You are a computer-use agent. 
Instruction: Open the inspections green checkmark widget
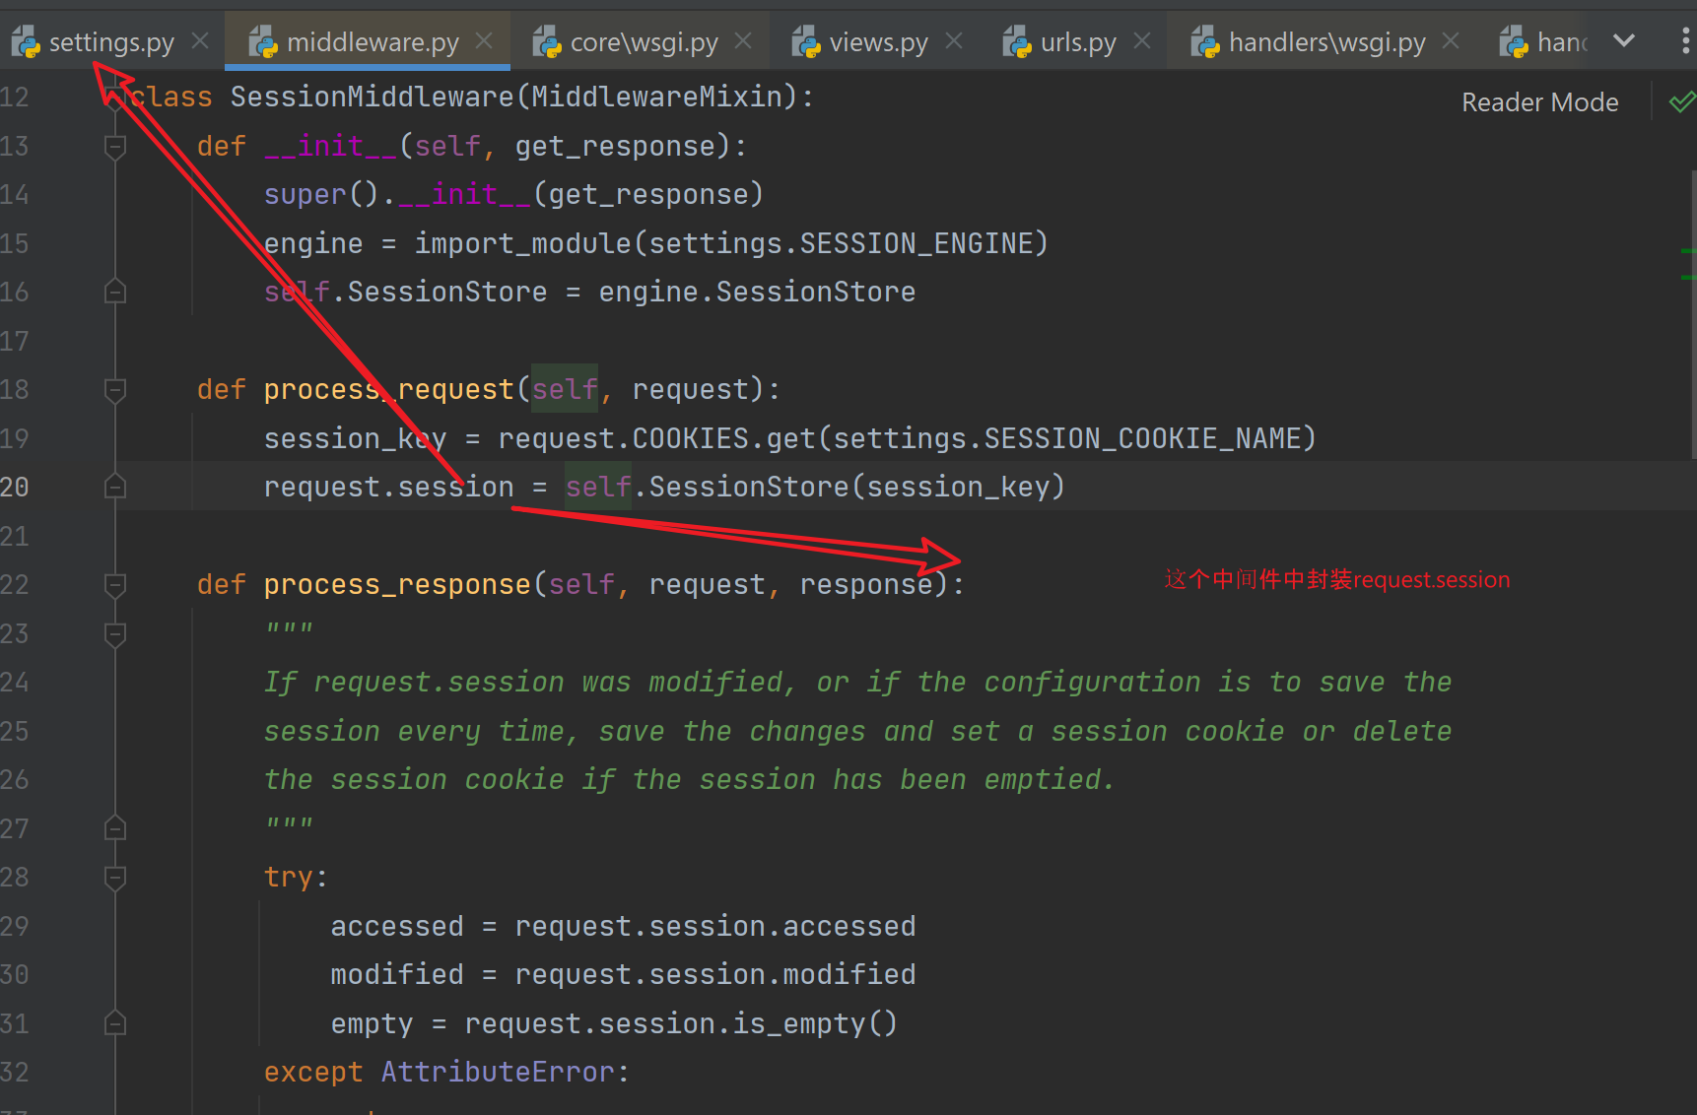pos(1681,101)
